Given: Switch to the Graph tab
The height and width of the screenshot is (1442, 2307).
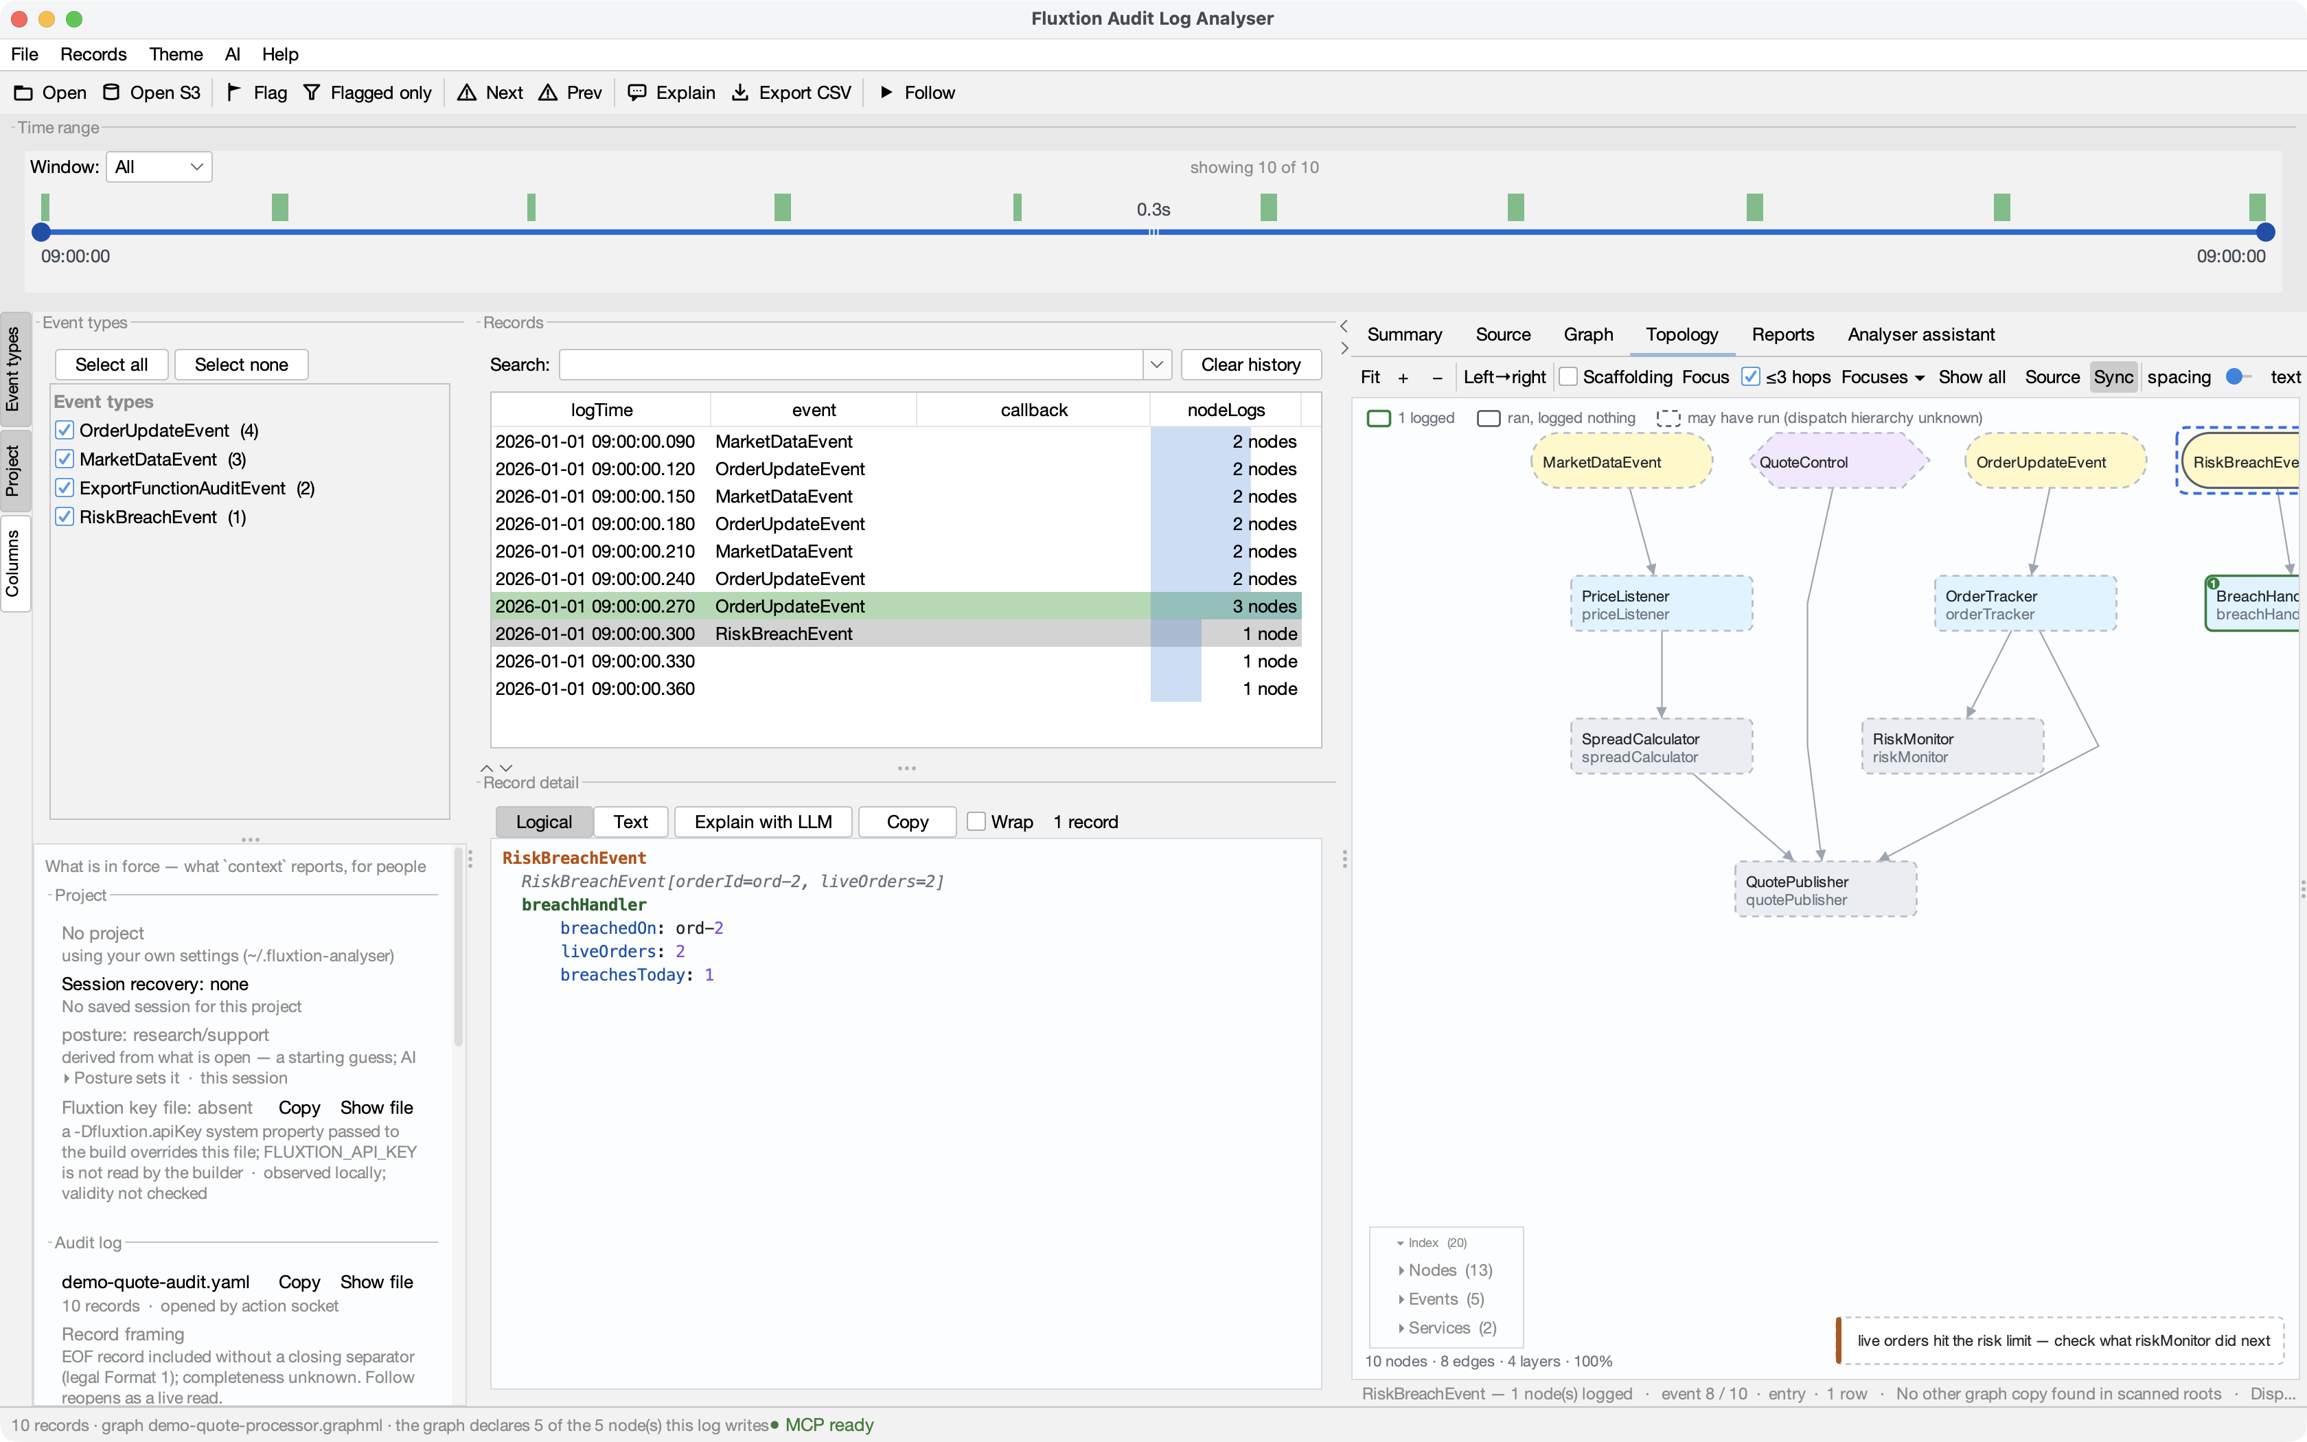Looking at the screenshot, I should tap(1588, 335).
